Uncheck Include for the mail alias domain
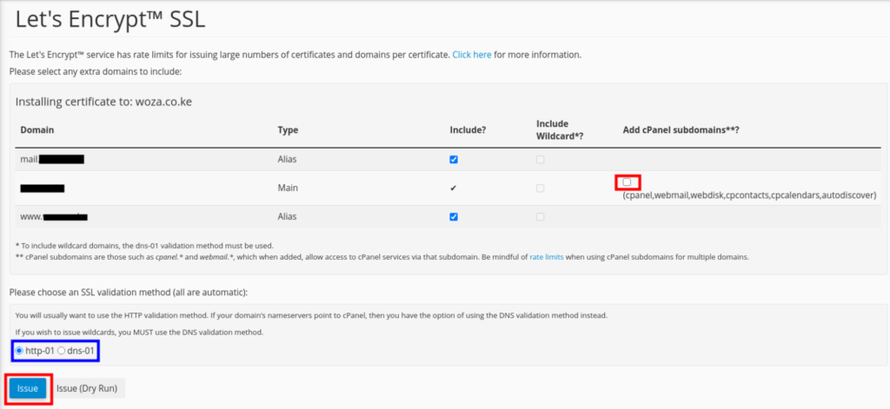 click(x=454, y=160)
